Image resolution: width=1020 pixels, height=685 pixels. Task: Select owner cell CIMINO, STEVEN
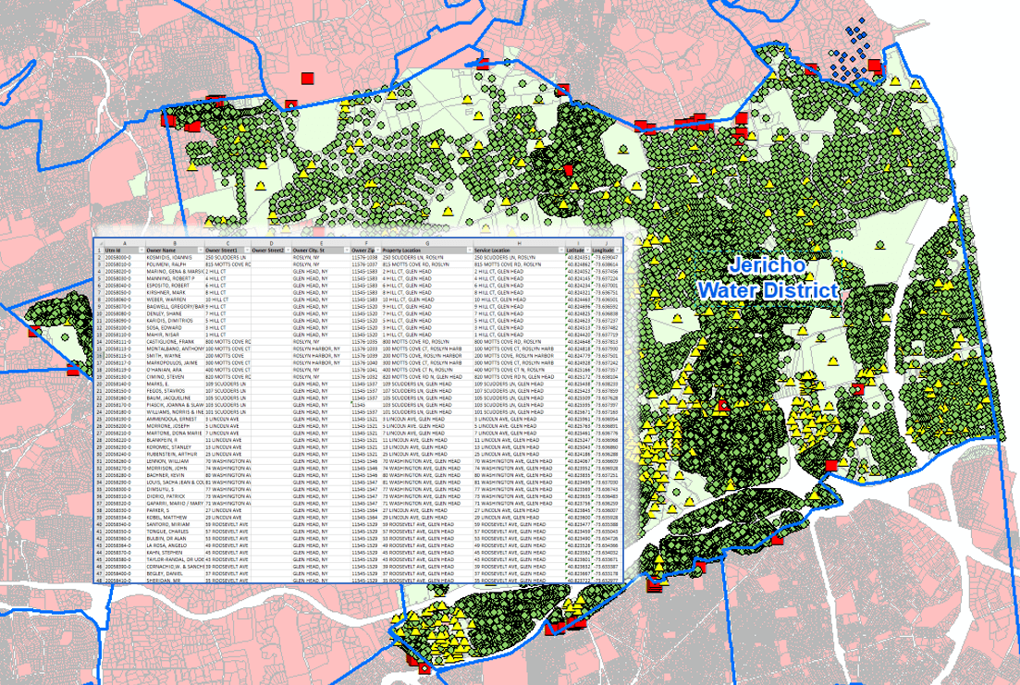175,376
